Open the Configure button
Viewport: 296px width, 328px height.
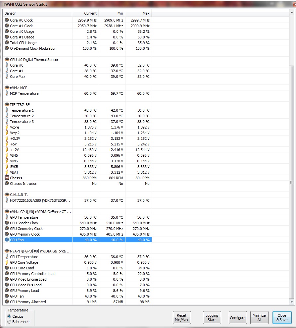point(238,317)
